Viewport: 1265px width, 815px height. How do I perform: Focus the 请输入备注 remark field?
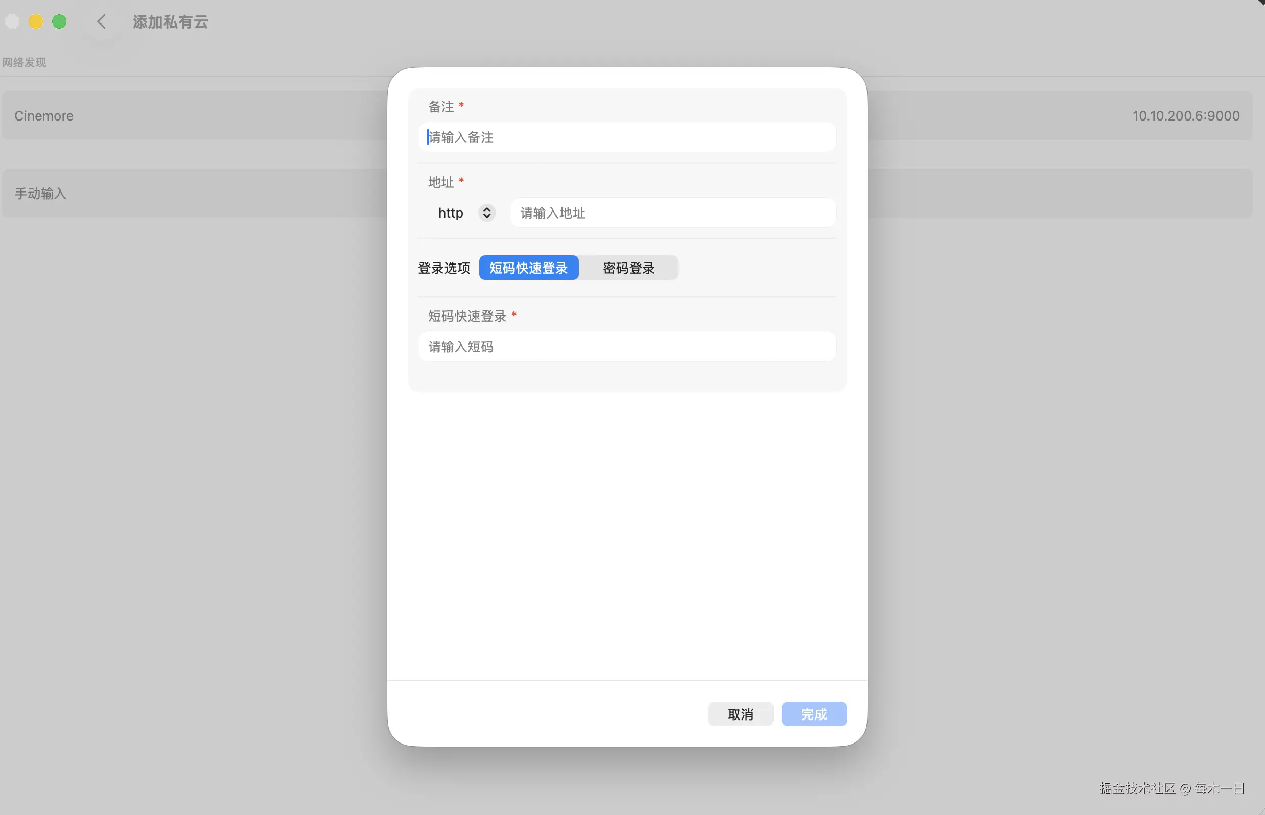[627, 137]
